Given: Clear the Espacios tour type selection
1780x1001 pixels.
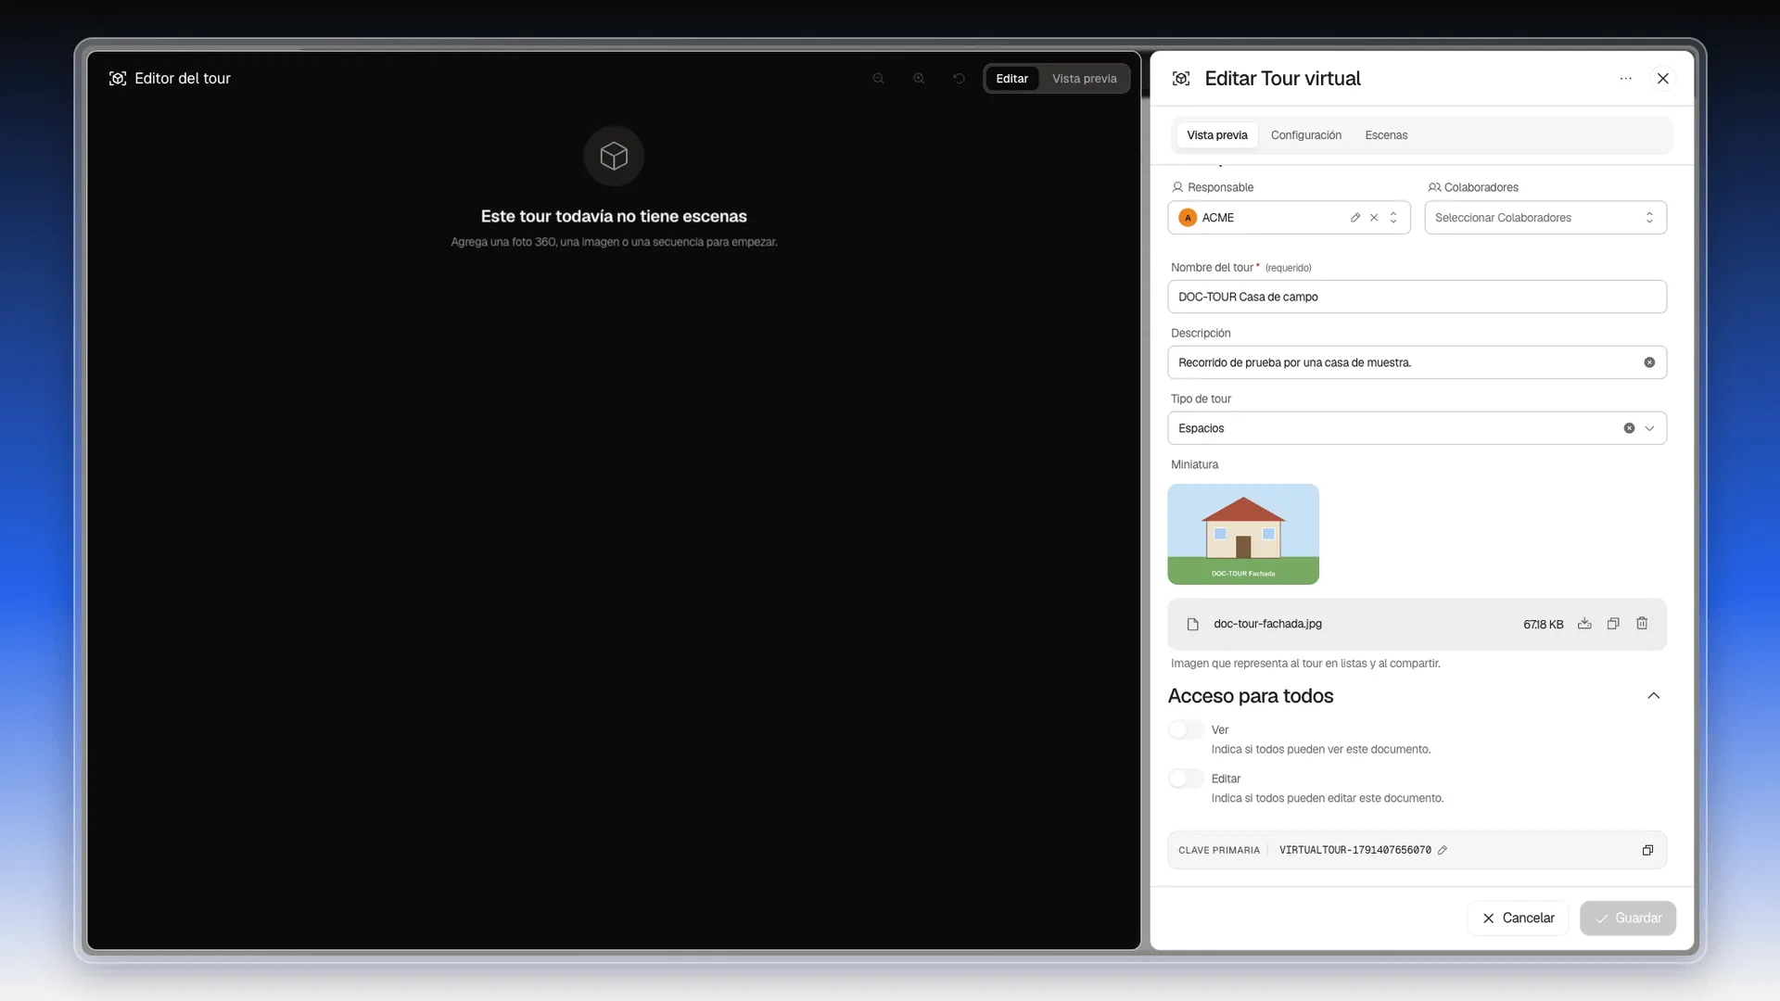Looking at the screenshot, I should coord(1629,428).
